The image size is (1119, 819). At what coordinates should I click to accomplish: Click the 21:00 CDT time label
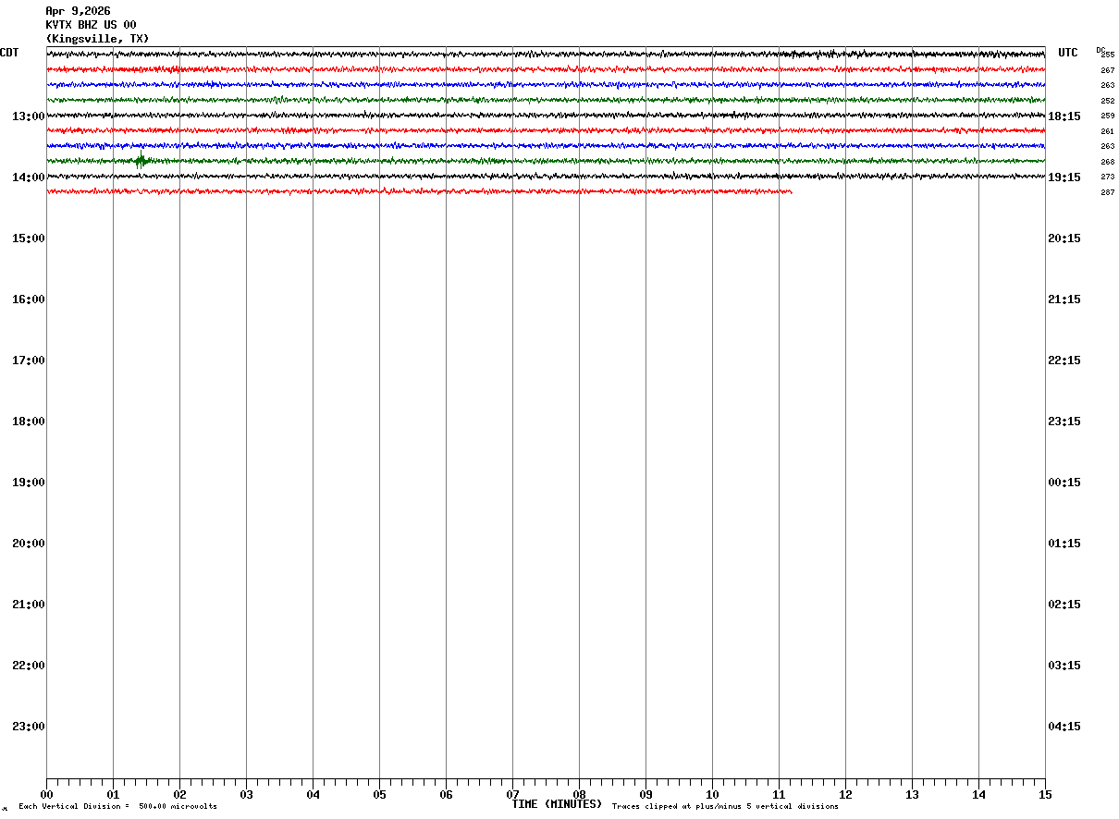[29, 604]
